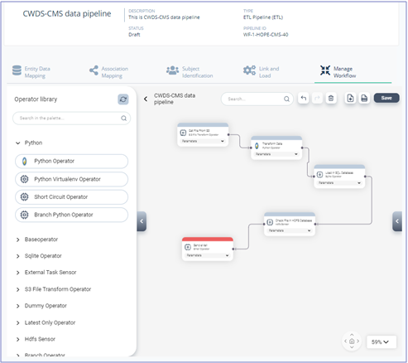
Task: Undo the last workflow change
Action: [304, 98]
